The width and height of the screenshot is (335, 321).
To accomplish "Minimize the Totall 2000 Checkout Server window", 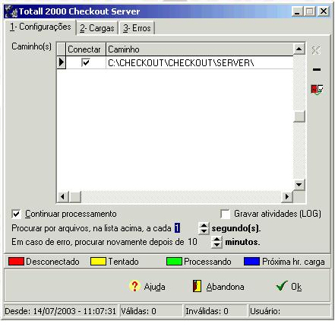I will coord(297,11).
